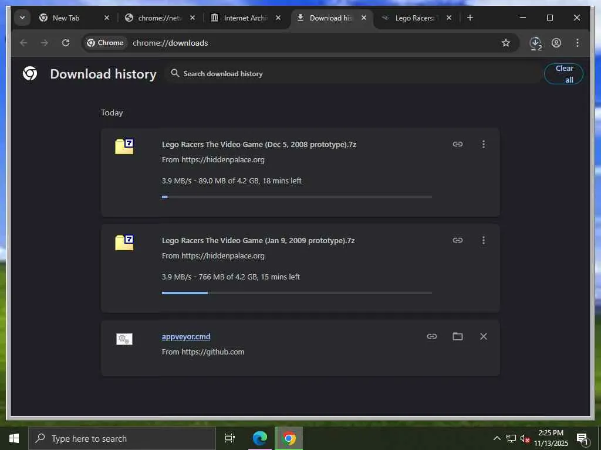This screenshot has height=450, width=601.
Task: Switch to the Internet Archive tab
Action: pos(247,18)
